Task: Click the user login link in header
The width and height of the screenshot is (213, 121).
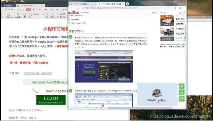Action: point(182,13)
